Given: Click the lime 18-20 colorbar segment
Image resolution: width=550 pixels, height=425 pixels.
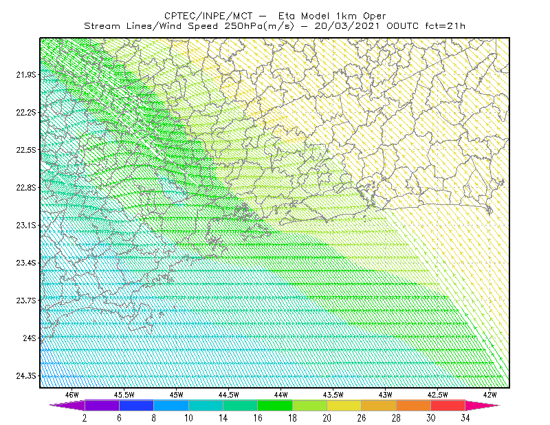Looking at the screenshot, I should 309,405.
